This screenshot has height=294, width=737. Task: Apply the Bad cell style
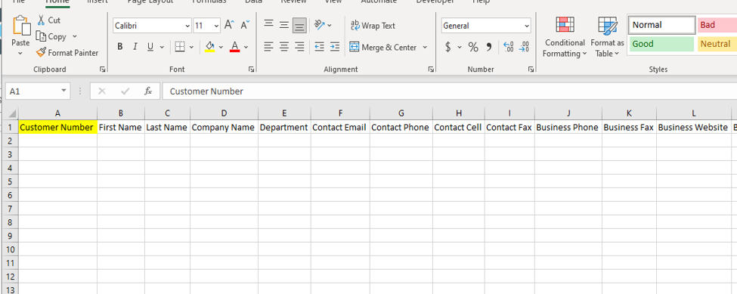(717, 25)
